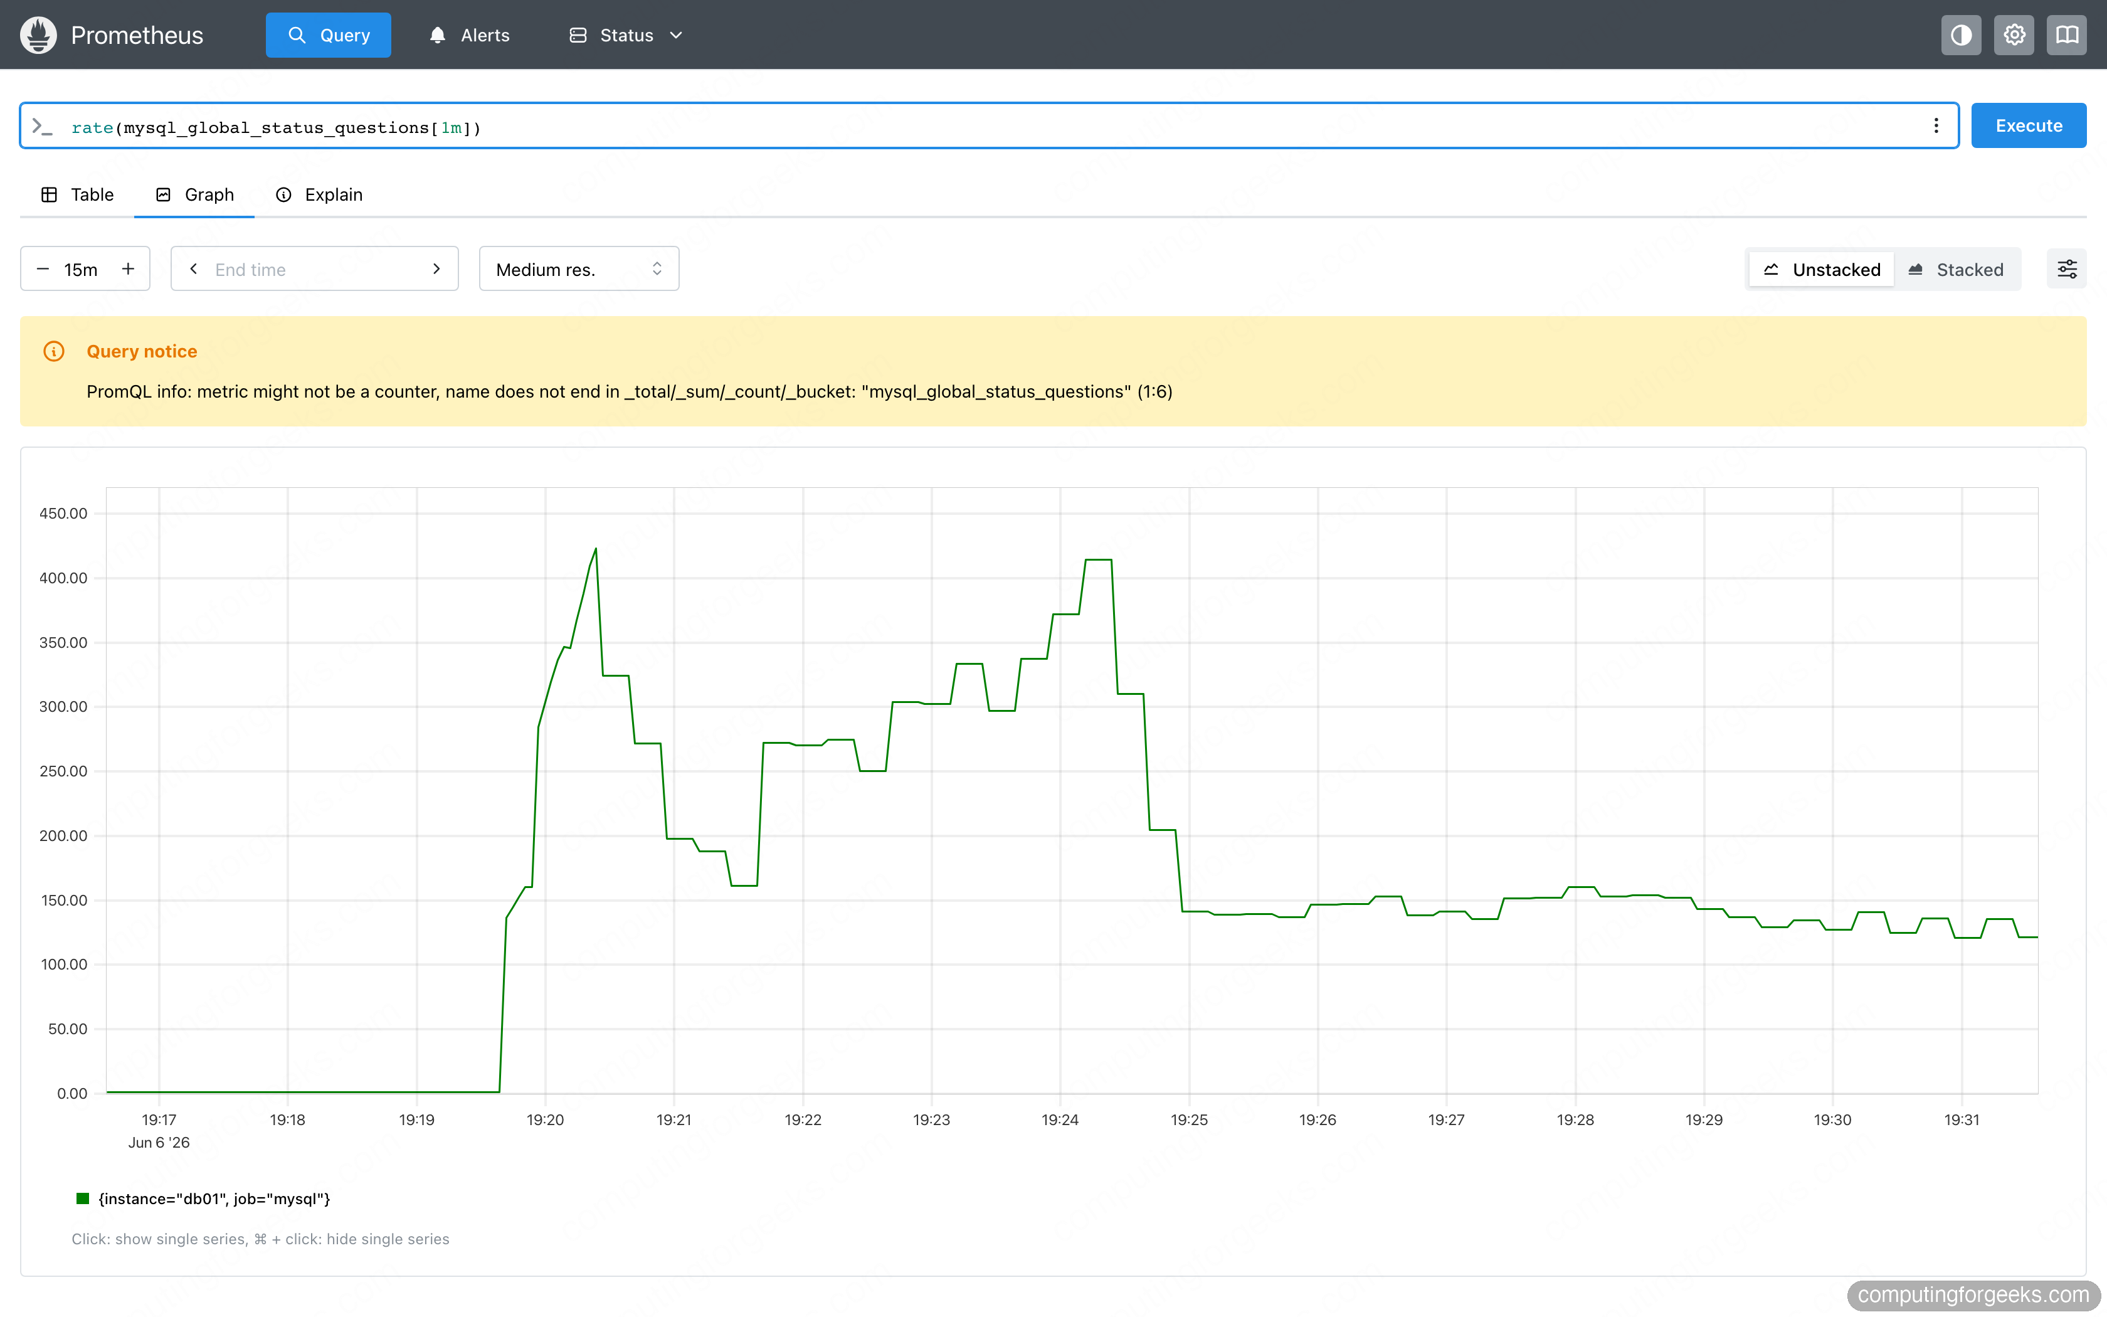Click the 19:31 x-axis label
The image size is (2107, 1317).
pos(1961,1119)
